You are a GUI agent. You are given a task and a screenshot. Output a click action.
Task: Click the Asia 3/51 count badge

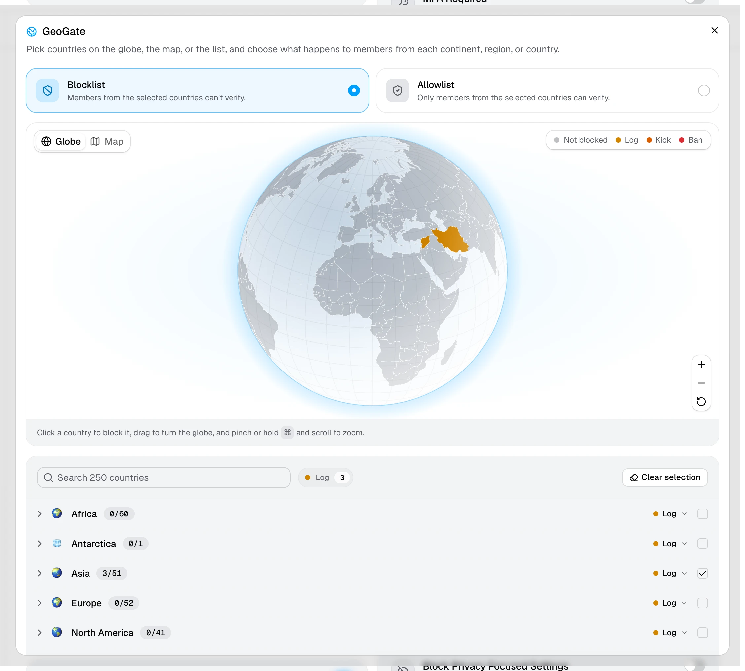112,573
